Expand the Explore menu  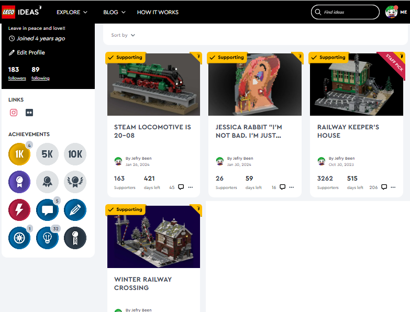point(72,12)
